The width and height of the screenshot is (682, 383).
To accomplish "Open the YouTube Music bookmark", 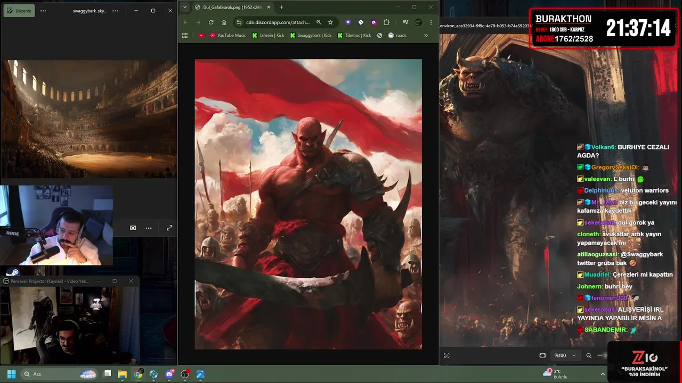I will click(228, 36).
